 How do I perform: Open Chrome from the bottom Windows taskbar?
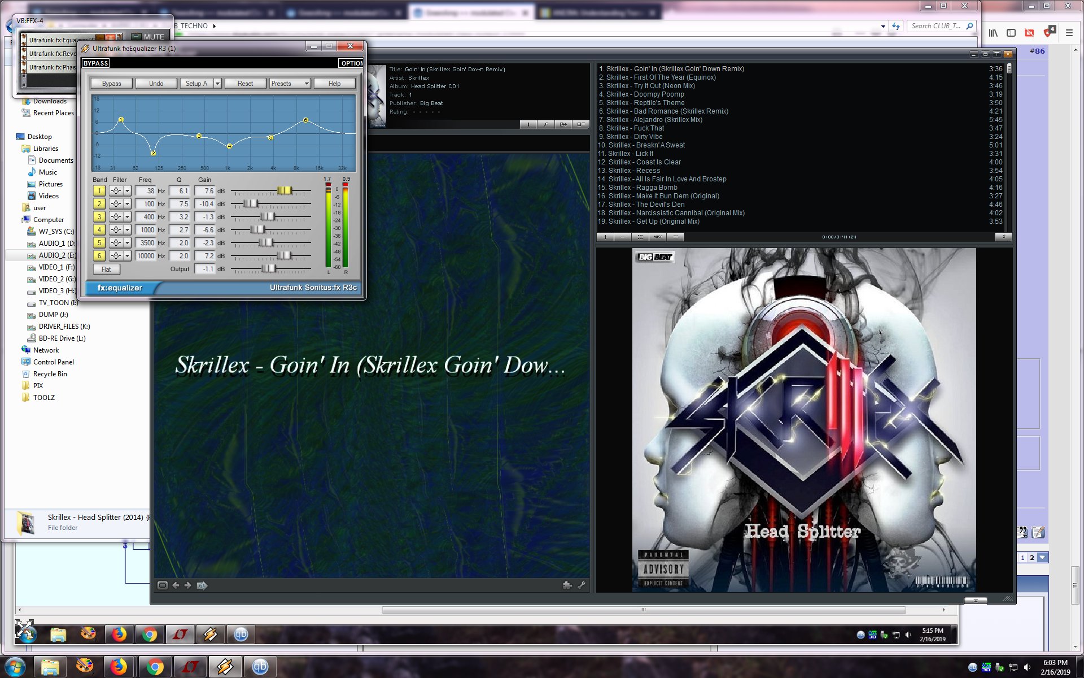click(155, 667)
